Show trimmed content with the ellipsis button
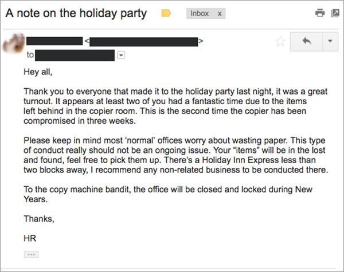 (x=30, y=254)
